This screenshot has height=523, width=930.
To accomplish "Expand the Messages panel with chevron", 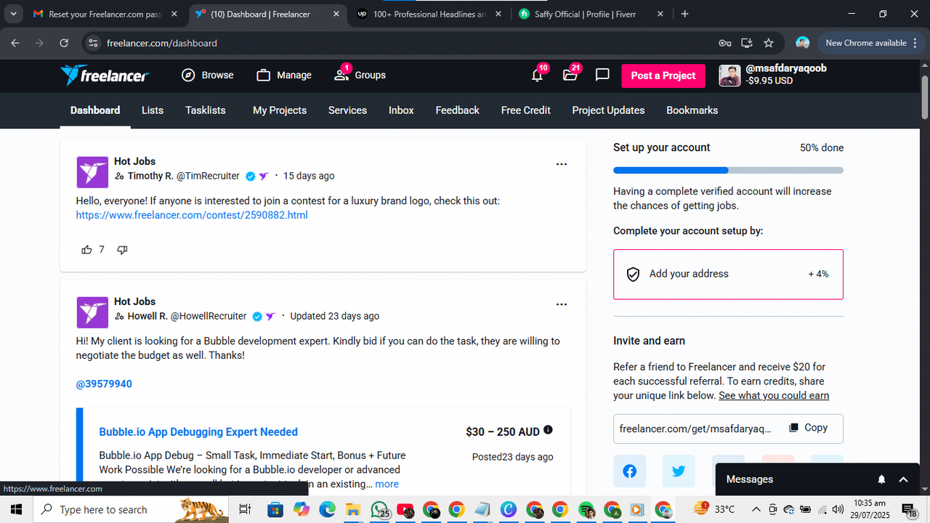I will coord(904,479).
